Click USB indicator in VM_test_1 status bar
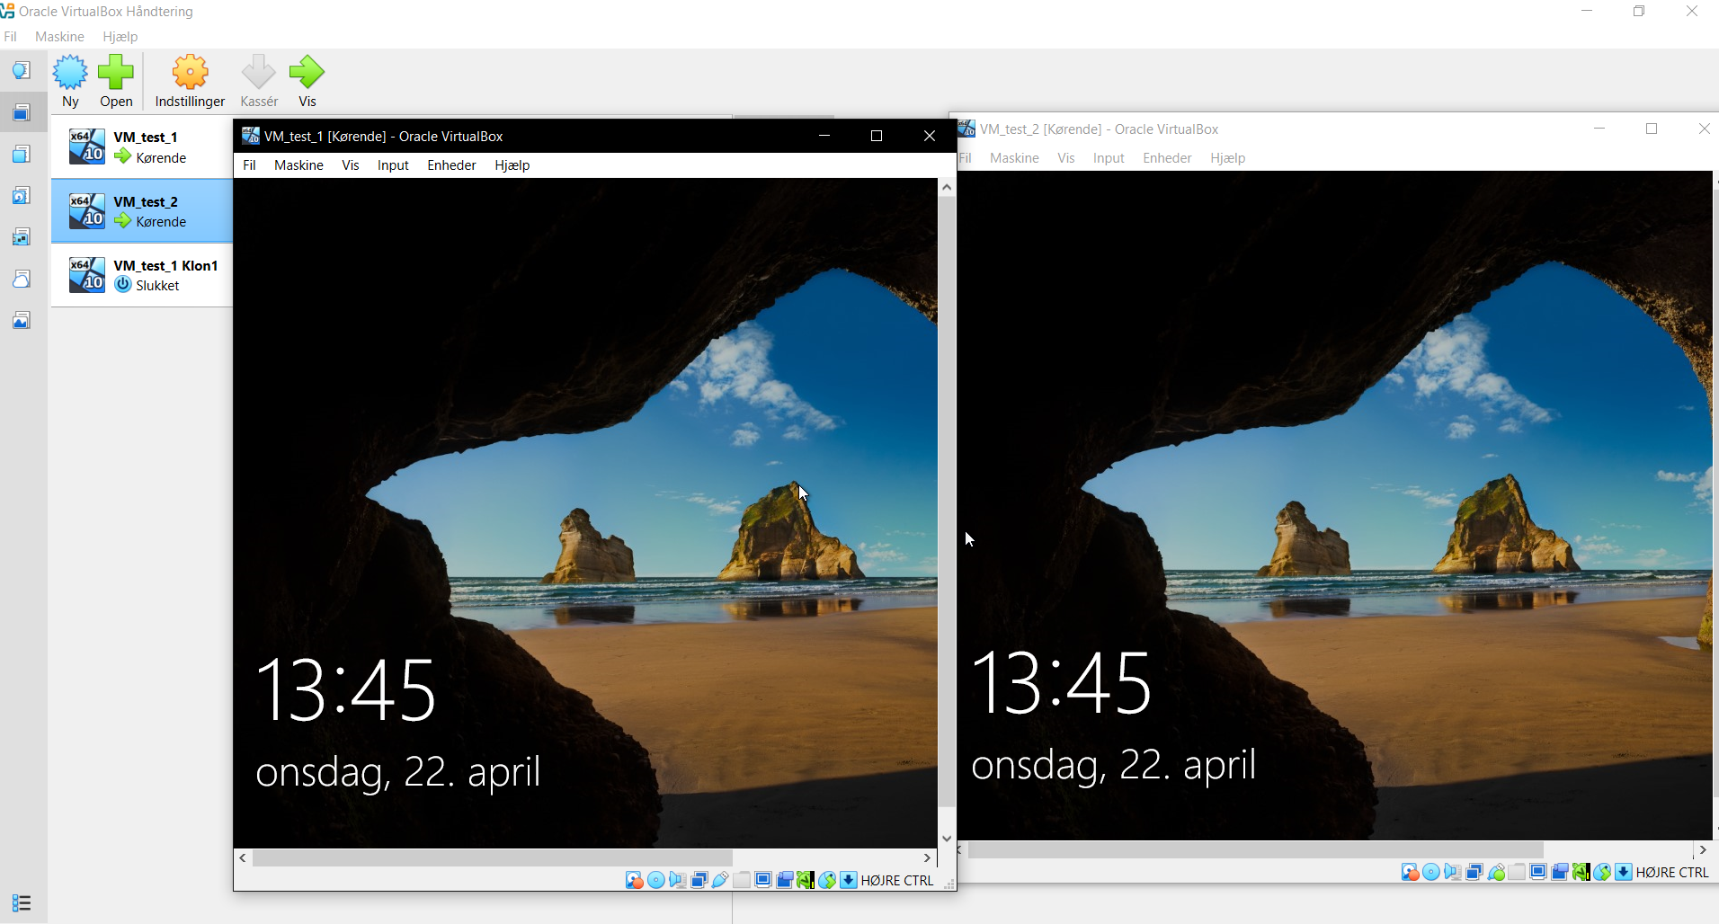 pyautogui.click(x=720, y=880)
